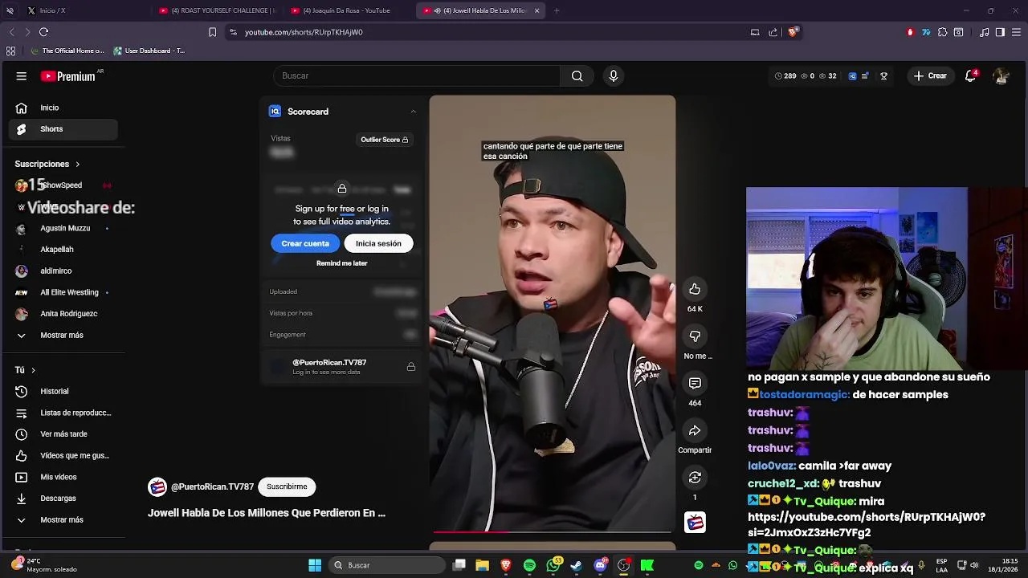
Task: Click the vidIQ Scorecard logo icon
Action: [275, 112]
